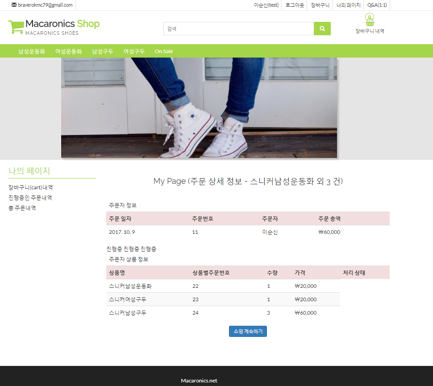433x386 pixels.
Task: Open 진행중인 주문내역 in the sidebar
Action: coord(30,198)
